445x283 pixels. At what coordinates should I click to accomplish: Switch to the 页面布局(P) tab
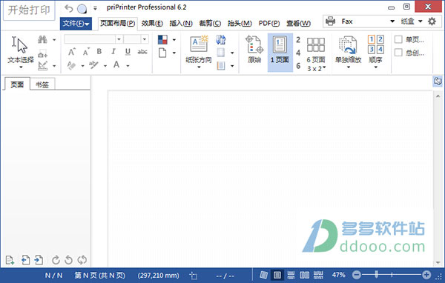point(117,23)
